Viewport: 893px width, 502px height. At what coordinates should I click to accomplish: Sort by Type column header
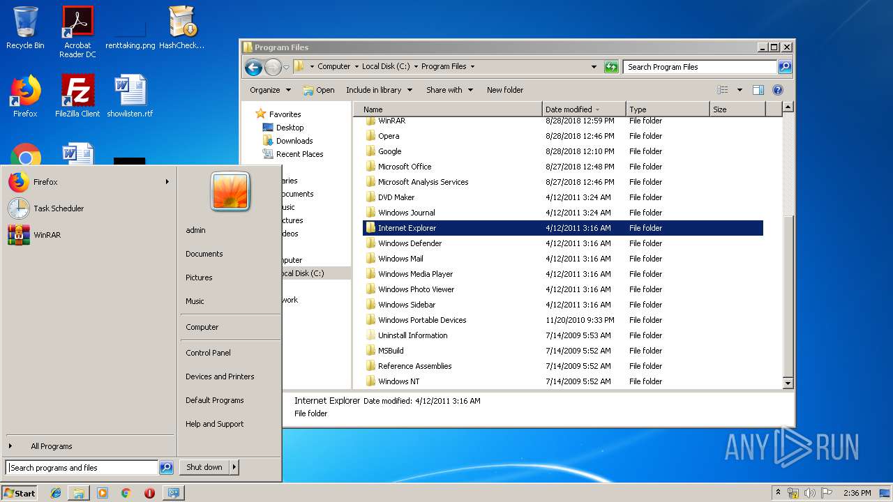[x=668, y=109]
